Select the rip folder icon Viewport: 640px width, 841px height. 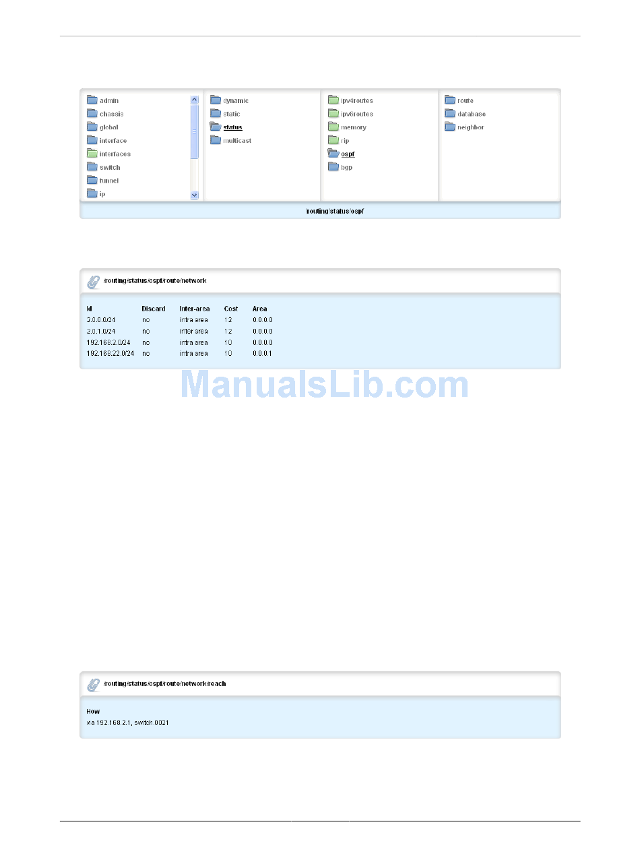pos(333,140)
